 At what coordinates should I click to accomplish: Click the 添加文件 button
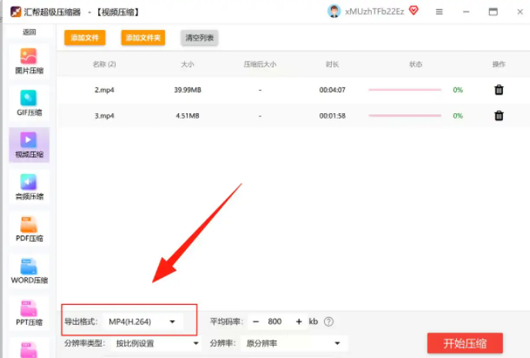tap(85, 38)
